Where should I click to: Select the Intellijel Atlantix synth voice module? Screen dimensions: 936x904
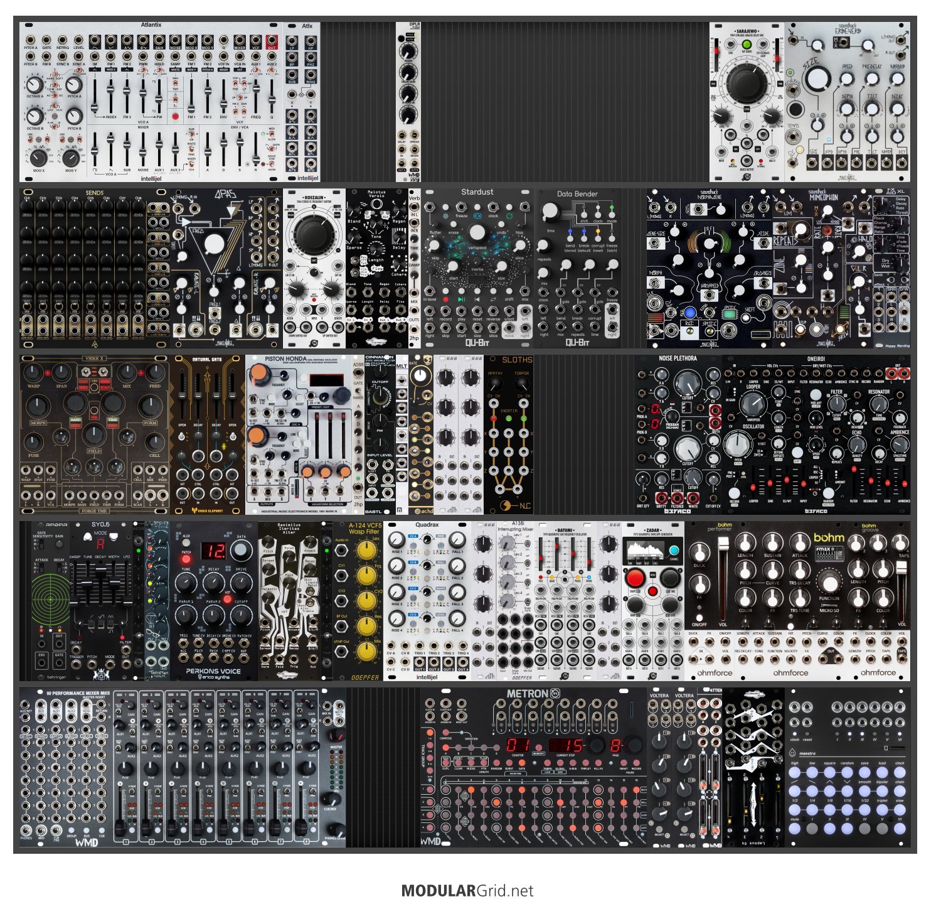[151, 102]
